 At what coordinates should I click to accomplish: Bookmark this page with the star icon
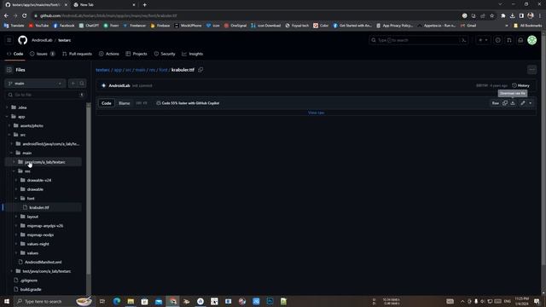point(491,15)
